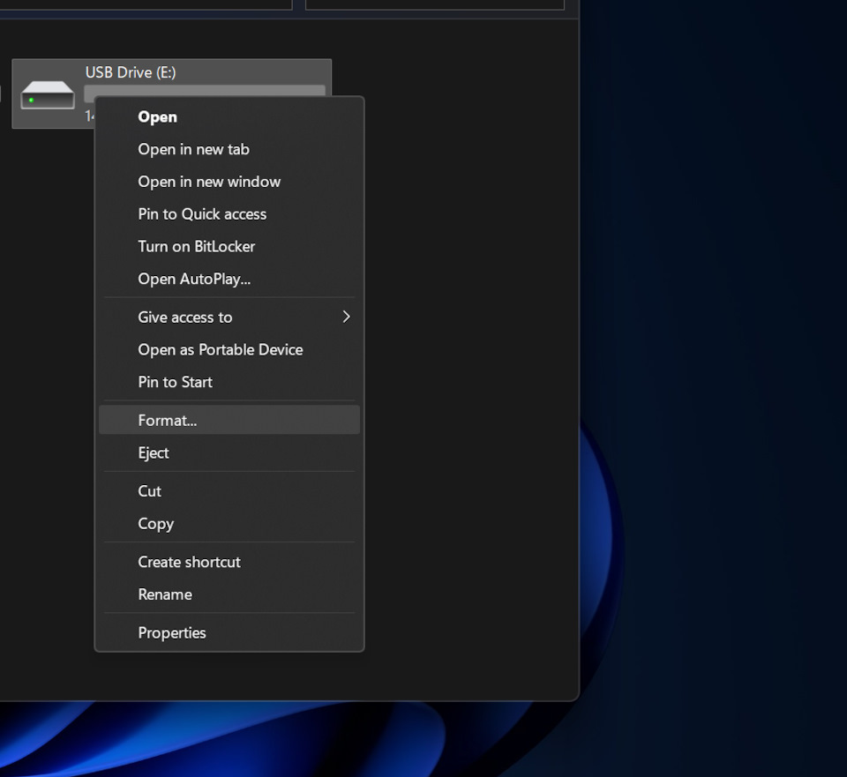
Task: Click the USB drive capacity usage bar
Action: coord(205,91)
